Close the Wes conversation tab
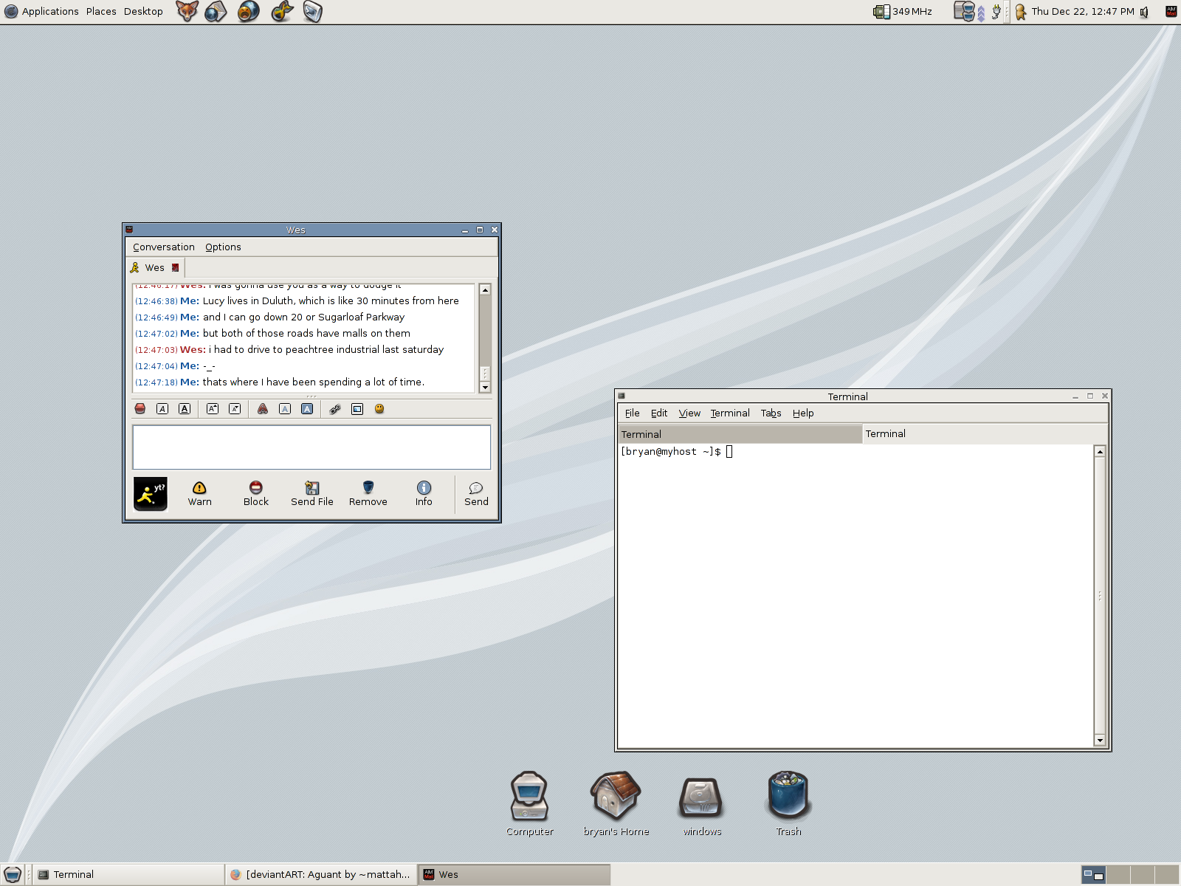1181x886 pixels. click(x=175, y=268)
